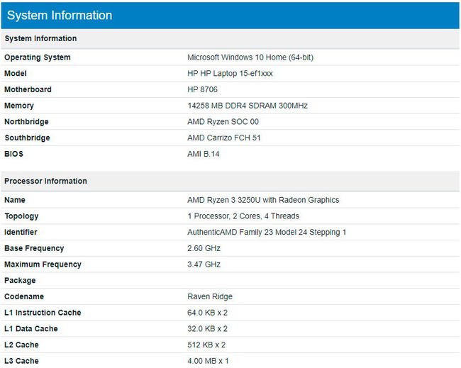Click the 2.60 GHz base frequency value

(204, 248)
